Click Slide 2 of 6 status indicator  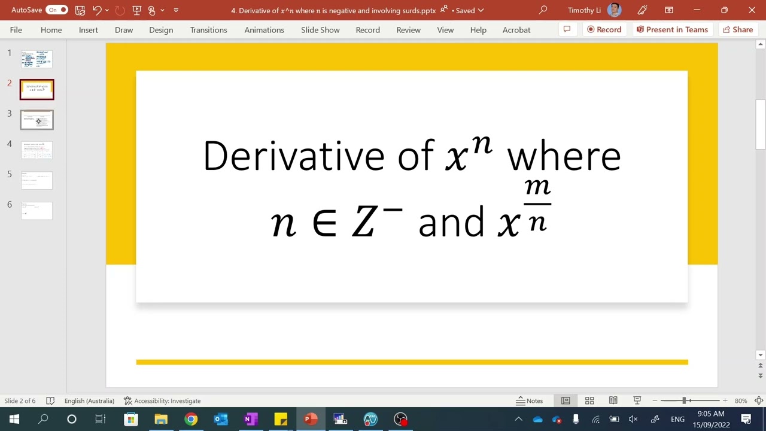point(20,401)
